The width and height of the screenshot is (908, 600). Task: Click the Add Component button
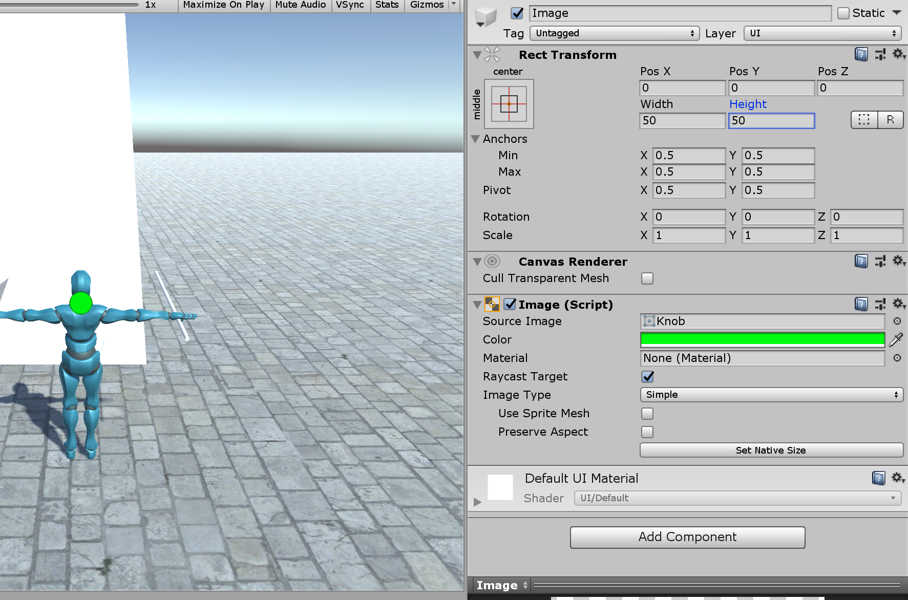click(x=687, y=537)
